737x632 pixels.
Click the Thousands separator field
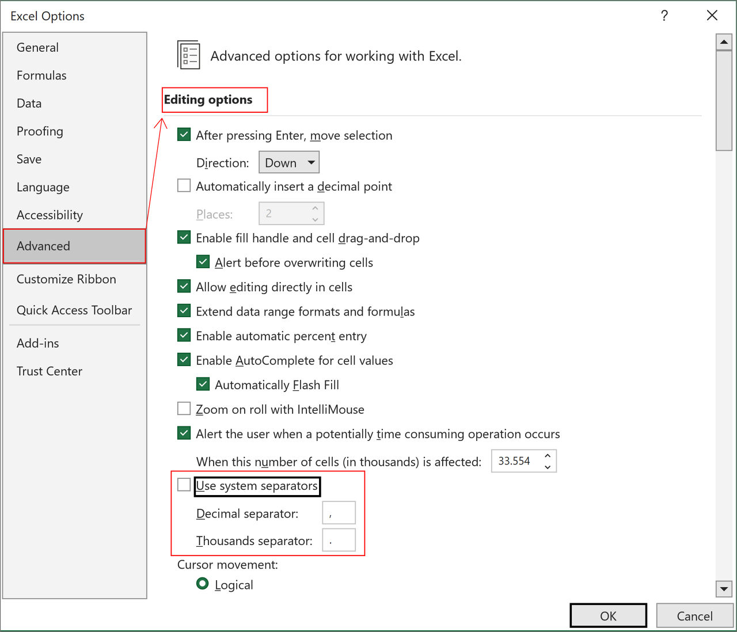coord(339,540)
